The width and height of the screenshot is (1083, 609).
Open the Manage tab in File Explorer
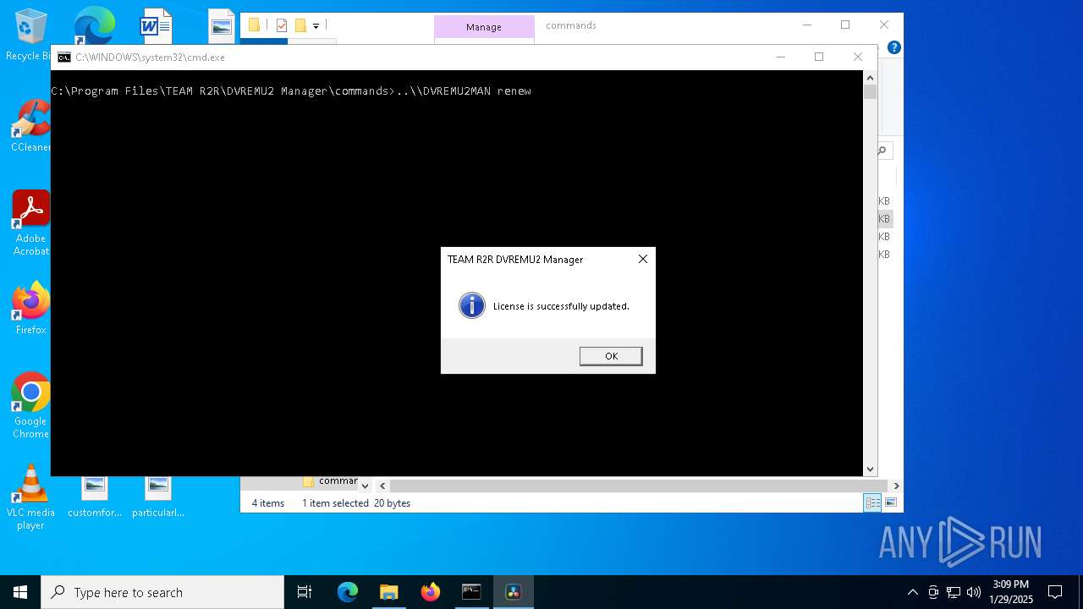point(484,27)
